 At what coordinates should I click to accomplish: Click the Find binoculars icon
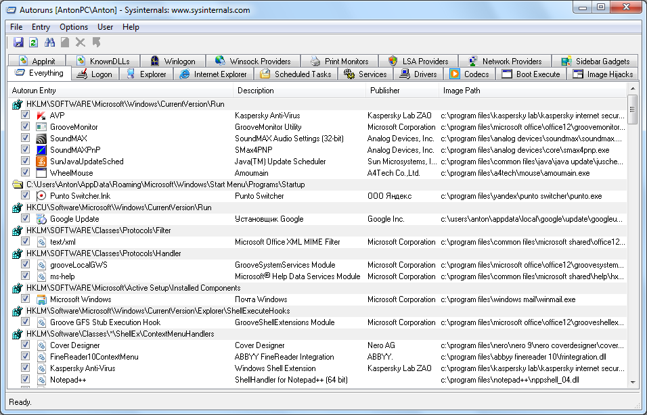(49, 42)
